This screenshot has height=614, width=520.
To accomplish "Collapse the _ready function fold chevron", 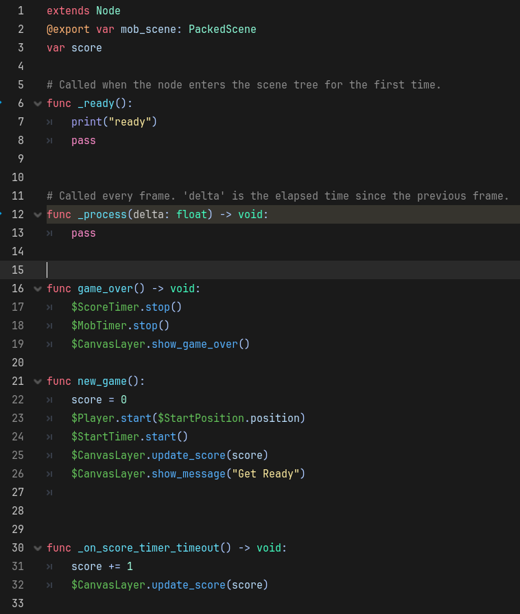I will [x=38, y=104].
